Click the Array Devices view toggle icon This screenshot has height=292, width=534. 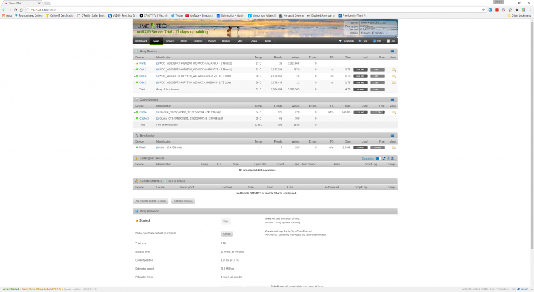click(x=392, y=51)
